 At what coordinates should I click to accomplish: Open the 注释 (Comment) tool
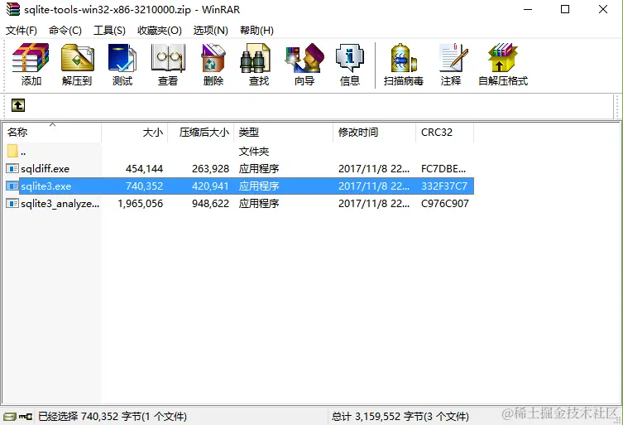coord(453,59)
